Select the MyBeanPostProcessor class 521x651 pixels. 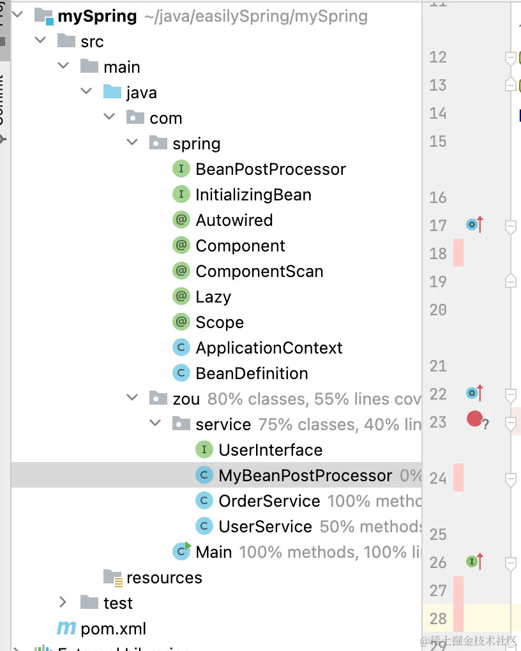pos(305,475)
